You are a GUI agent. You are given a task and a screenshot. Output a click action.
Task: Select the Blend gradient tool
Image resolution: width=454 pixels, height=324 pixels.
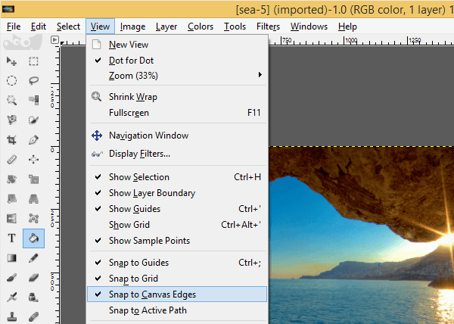coord(11,258)
